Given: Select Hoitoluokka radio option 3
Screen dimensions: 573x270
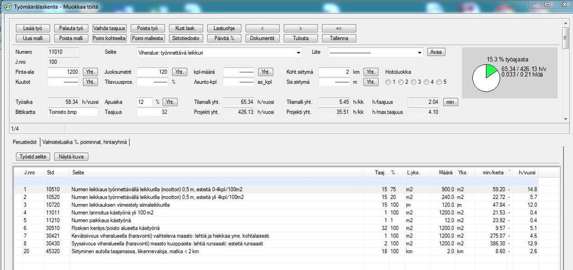Looking at the screenshot, I should pyautogui.click(x=414, y=82).
